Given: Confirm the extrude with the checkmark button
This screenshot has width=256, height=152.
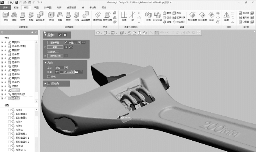Looking at the screenshot, I should [x=59, y=35].
